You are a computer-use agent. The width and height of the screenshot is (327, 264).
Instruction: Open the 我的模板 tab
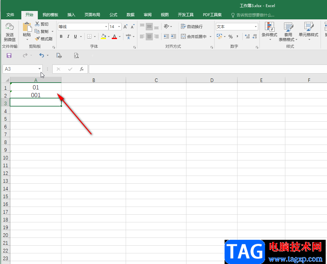[50, 15]
